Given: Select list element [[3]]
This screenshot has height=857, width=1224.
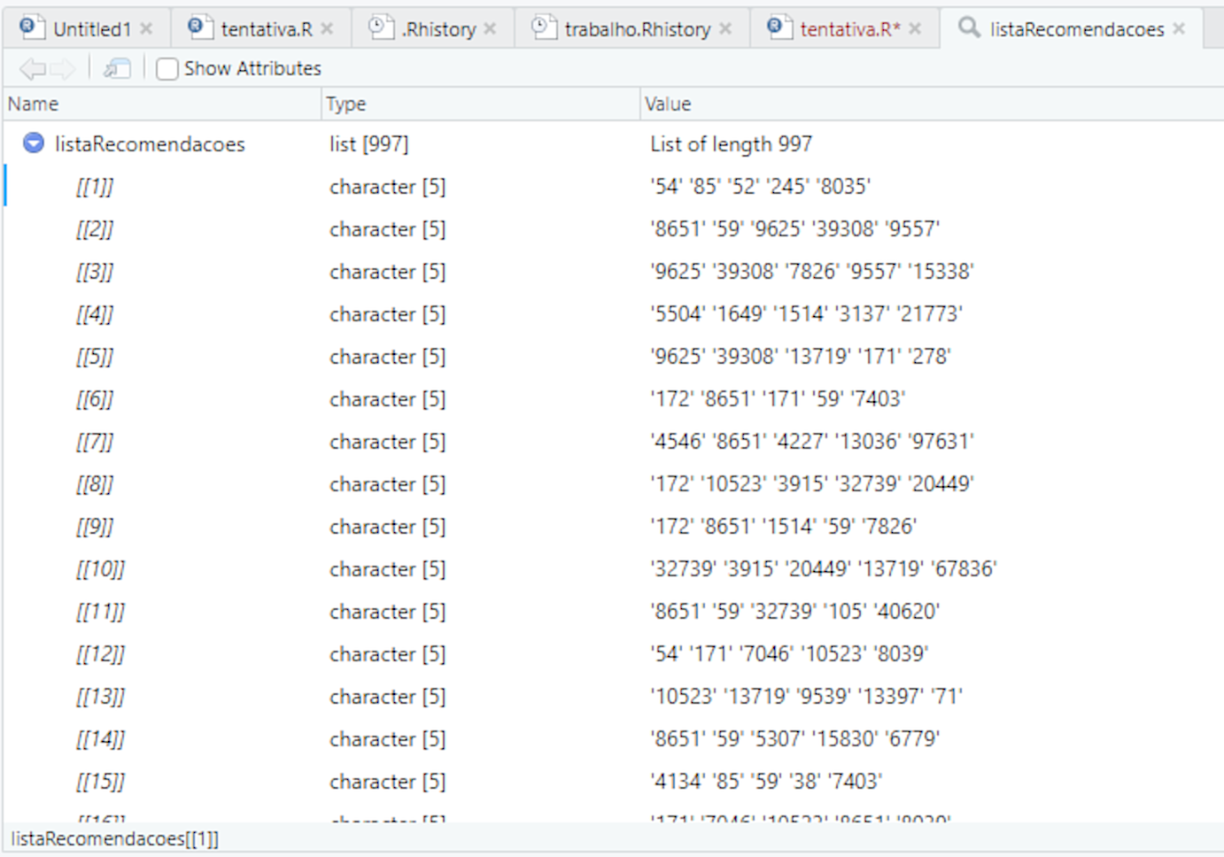Looking at the screenshot, I should (613, 271).
